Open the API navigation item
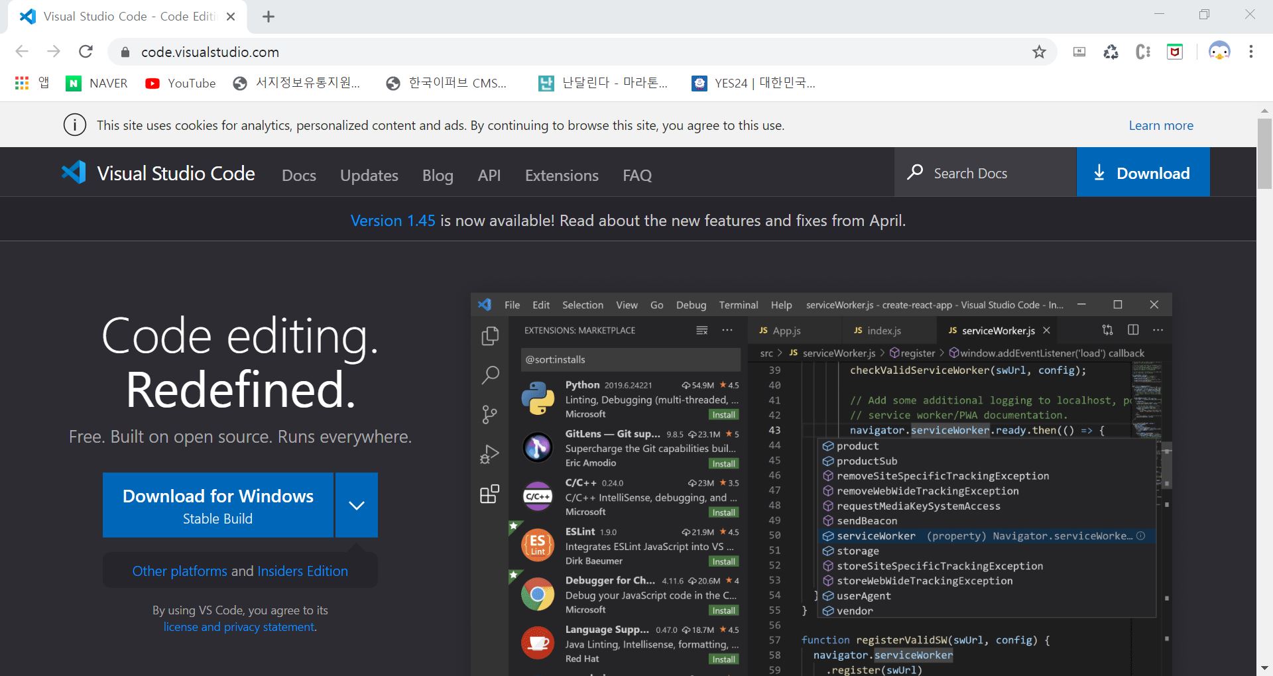Viewport: 1273px width, 676px height. (489, 175)
